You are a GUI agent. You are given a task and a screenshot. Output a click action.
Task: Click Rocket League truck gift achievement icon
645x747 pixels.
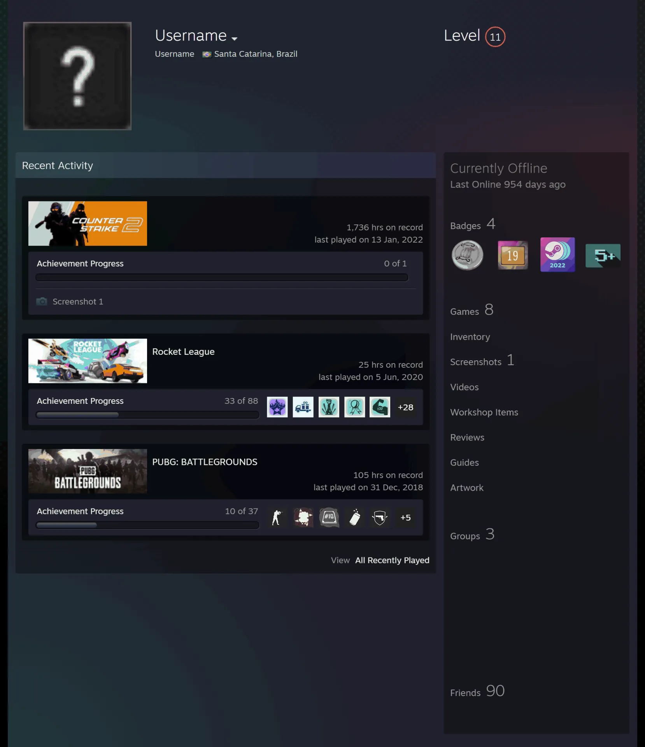click(x=303, y=407)
